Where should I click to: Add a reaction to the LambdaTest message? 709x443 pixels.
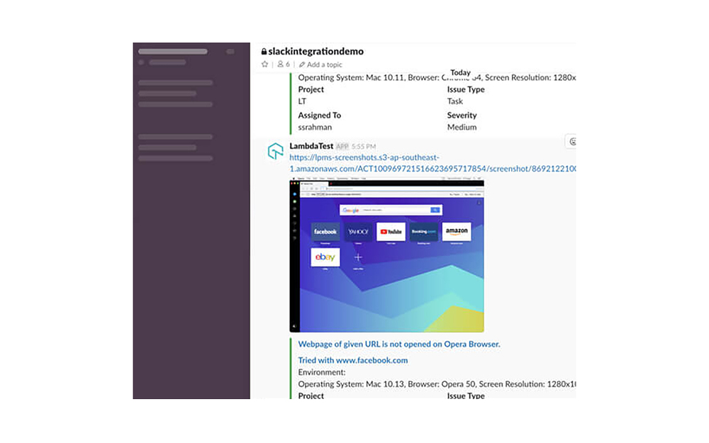click(572, 142)
